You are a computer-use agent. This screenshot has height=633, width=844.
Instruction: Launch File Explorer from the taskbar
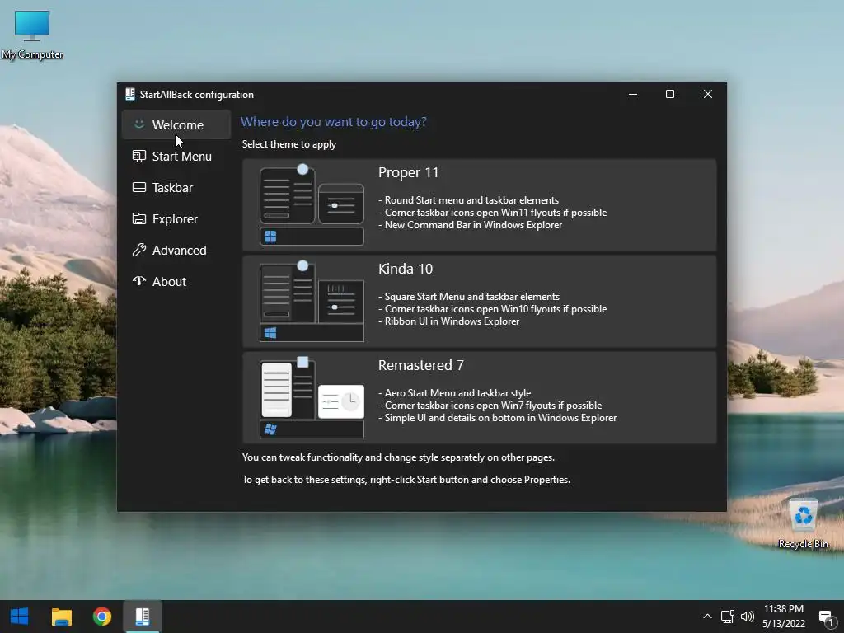61,617
